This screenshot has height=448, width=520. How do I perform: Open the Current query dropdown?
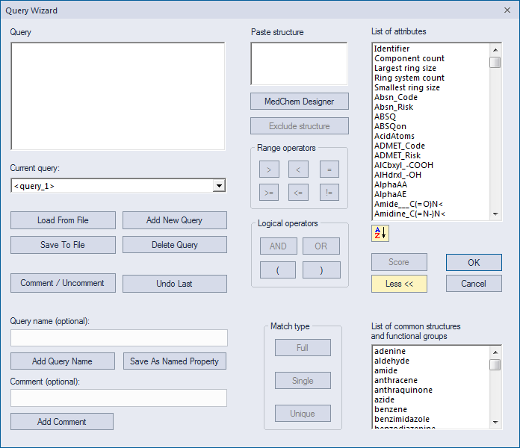tap(219, 186)
